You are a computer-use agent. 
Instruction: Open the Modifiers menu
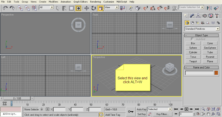coord(53,2)
